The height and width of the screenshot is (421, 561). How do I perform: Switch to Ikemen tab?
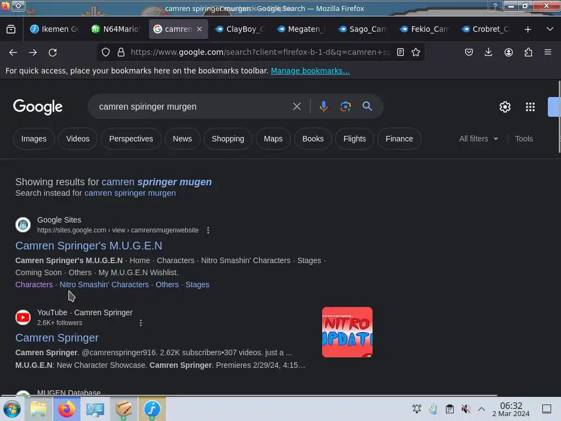[x=55, y=29]
